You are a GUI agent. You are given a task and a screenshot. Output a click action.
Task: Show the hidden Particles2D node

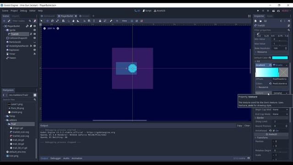35,42
